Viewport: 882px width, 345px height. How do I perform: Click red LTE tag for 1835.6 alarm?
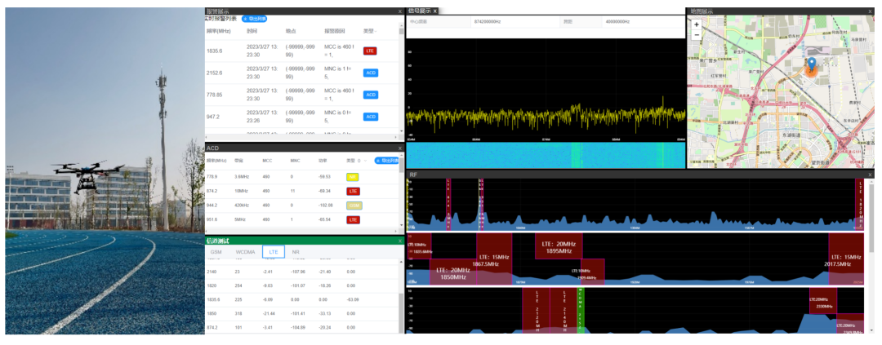[x=370, y=51]
